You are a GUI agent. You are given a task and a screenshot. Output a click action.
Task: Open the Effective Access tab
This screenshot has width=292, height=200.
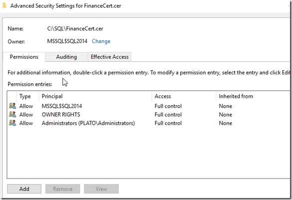tap(110, 57)
